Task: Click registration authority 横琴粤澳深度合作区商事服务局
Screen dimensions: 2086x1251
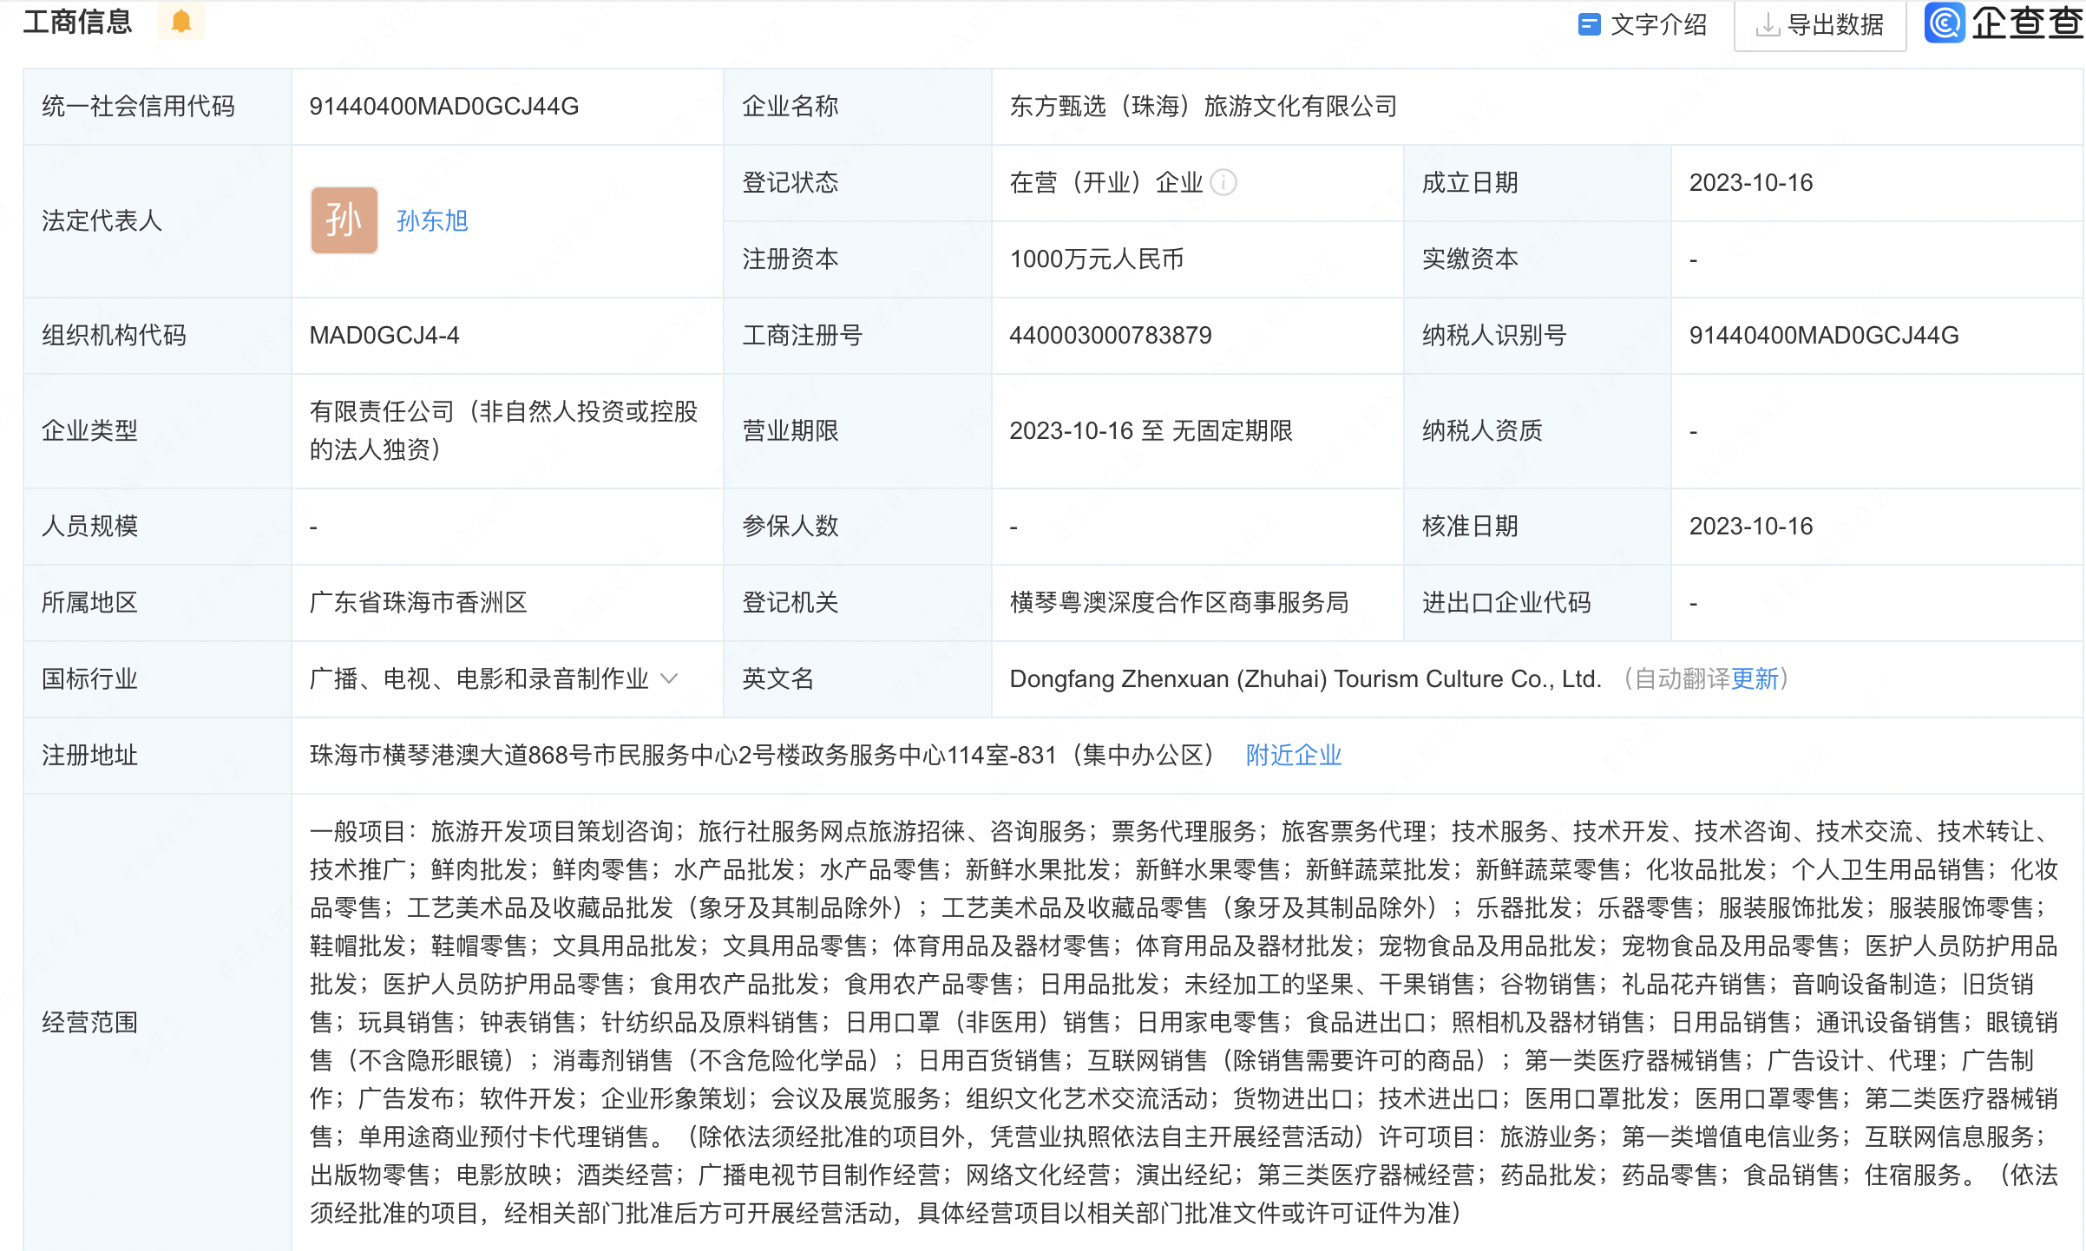Action: pyautogui.click(x=1179, y=603)
